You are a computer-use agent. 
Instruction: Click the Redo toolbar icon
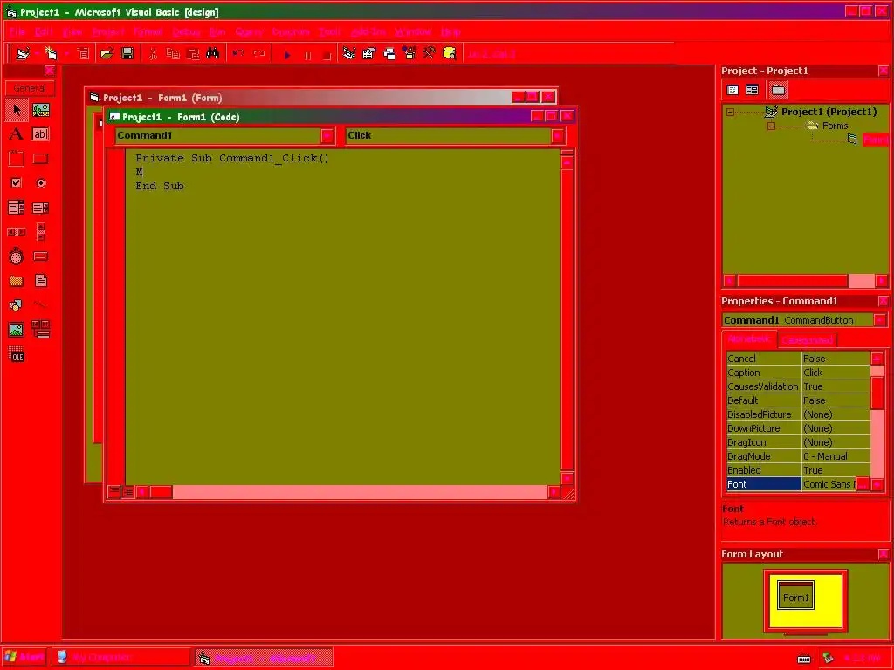point(258,53)
